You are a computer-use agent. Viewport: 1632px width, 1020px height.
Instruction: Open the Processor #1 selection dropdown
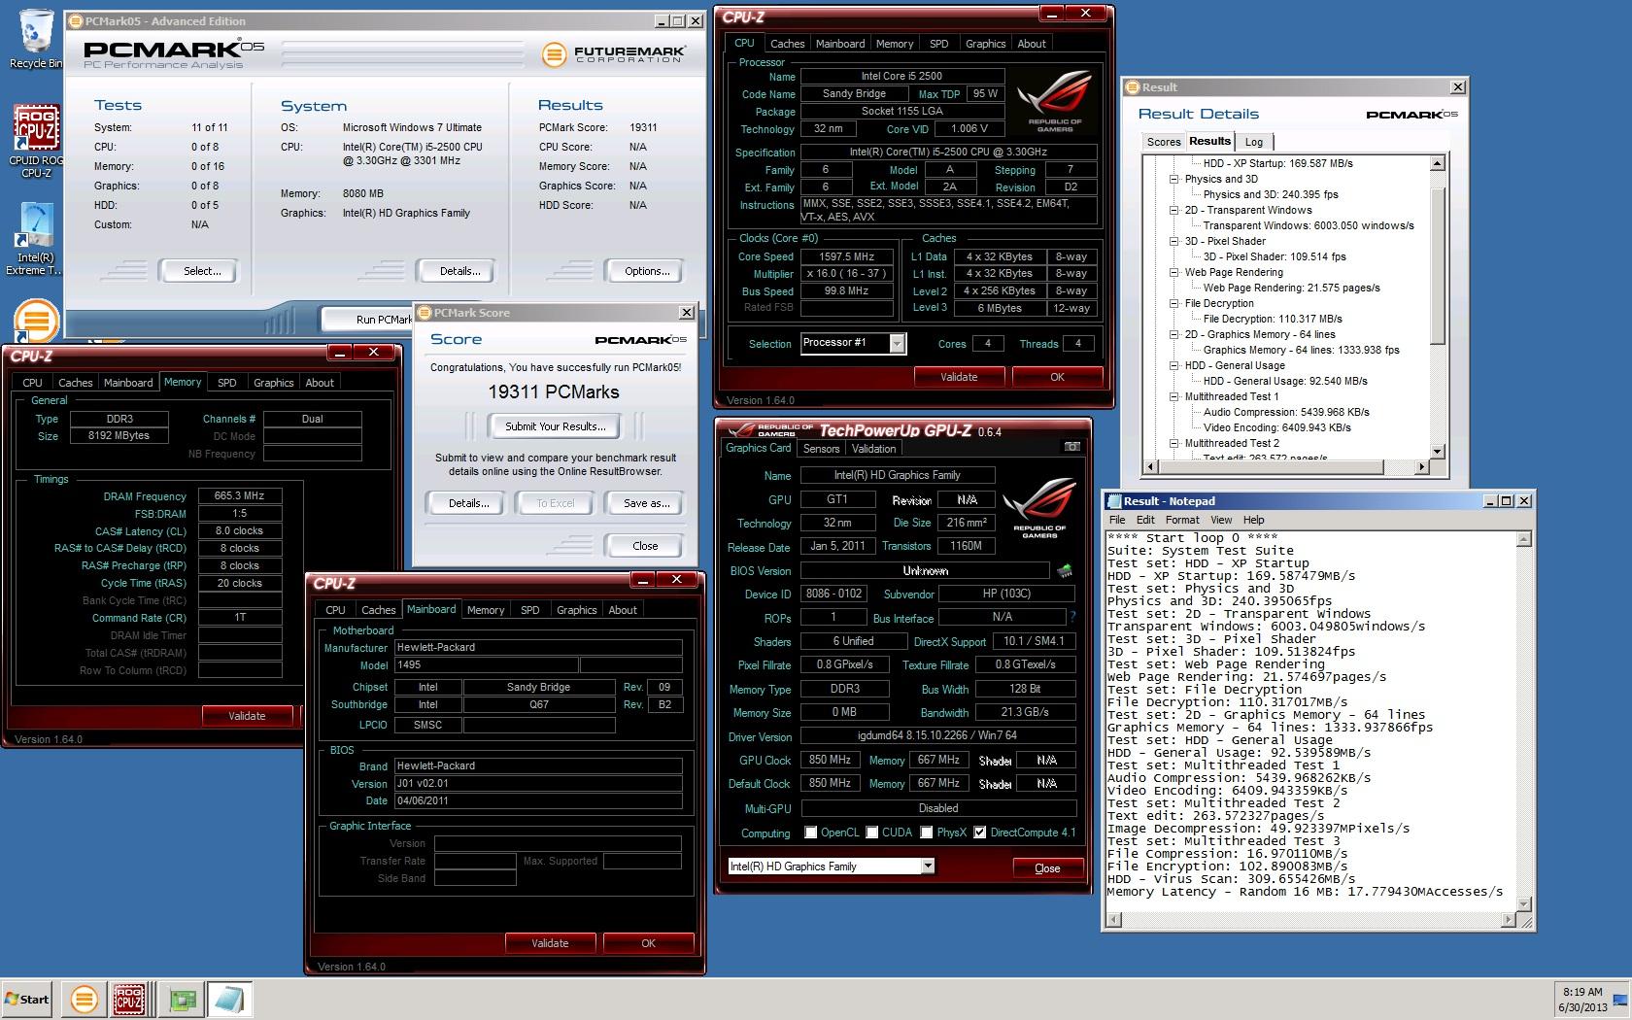click(897, 343)
